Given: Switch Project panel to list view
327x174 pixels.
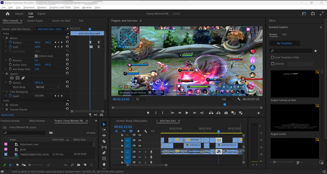Looking at the screenshot, I should tap(11, 165).
